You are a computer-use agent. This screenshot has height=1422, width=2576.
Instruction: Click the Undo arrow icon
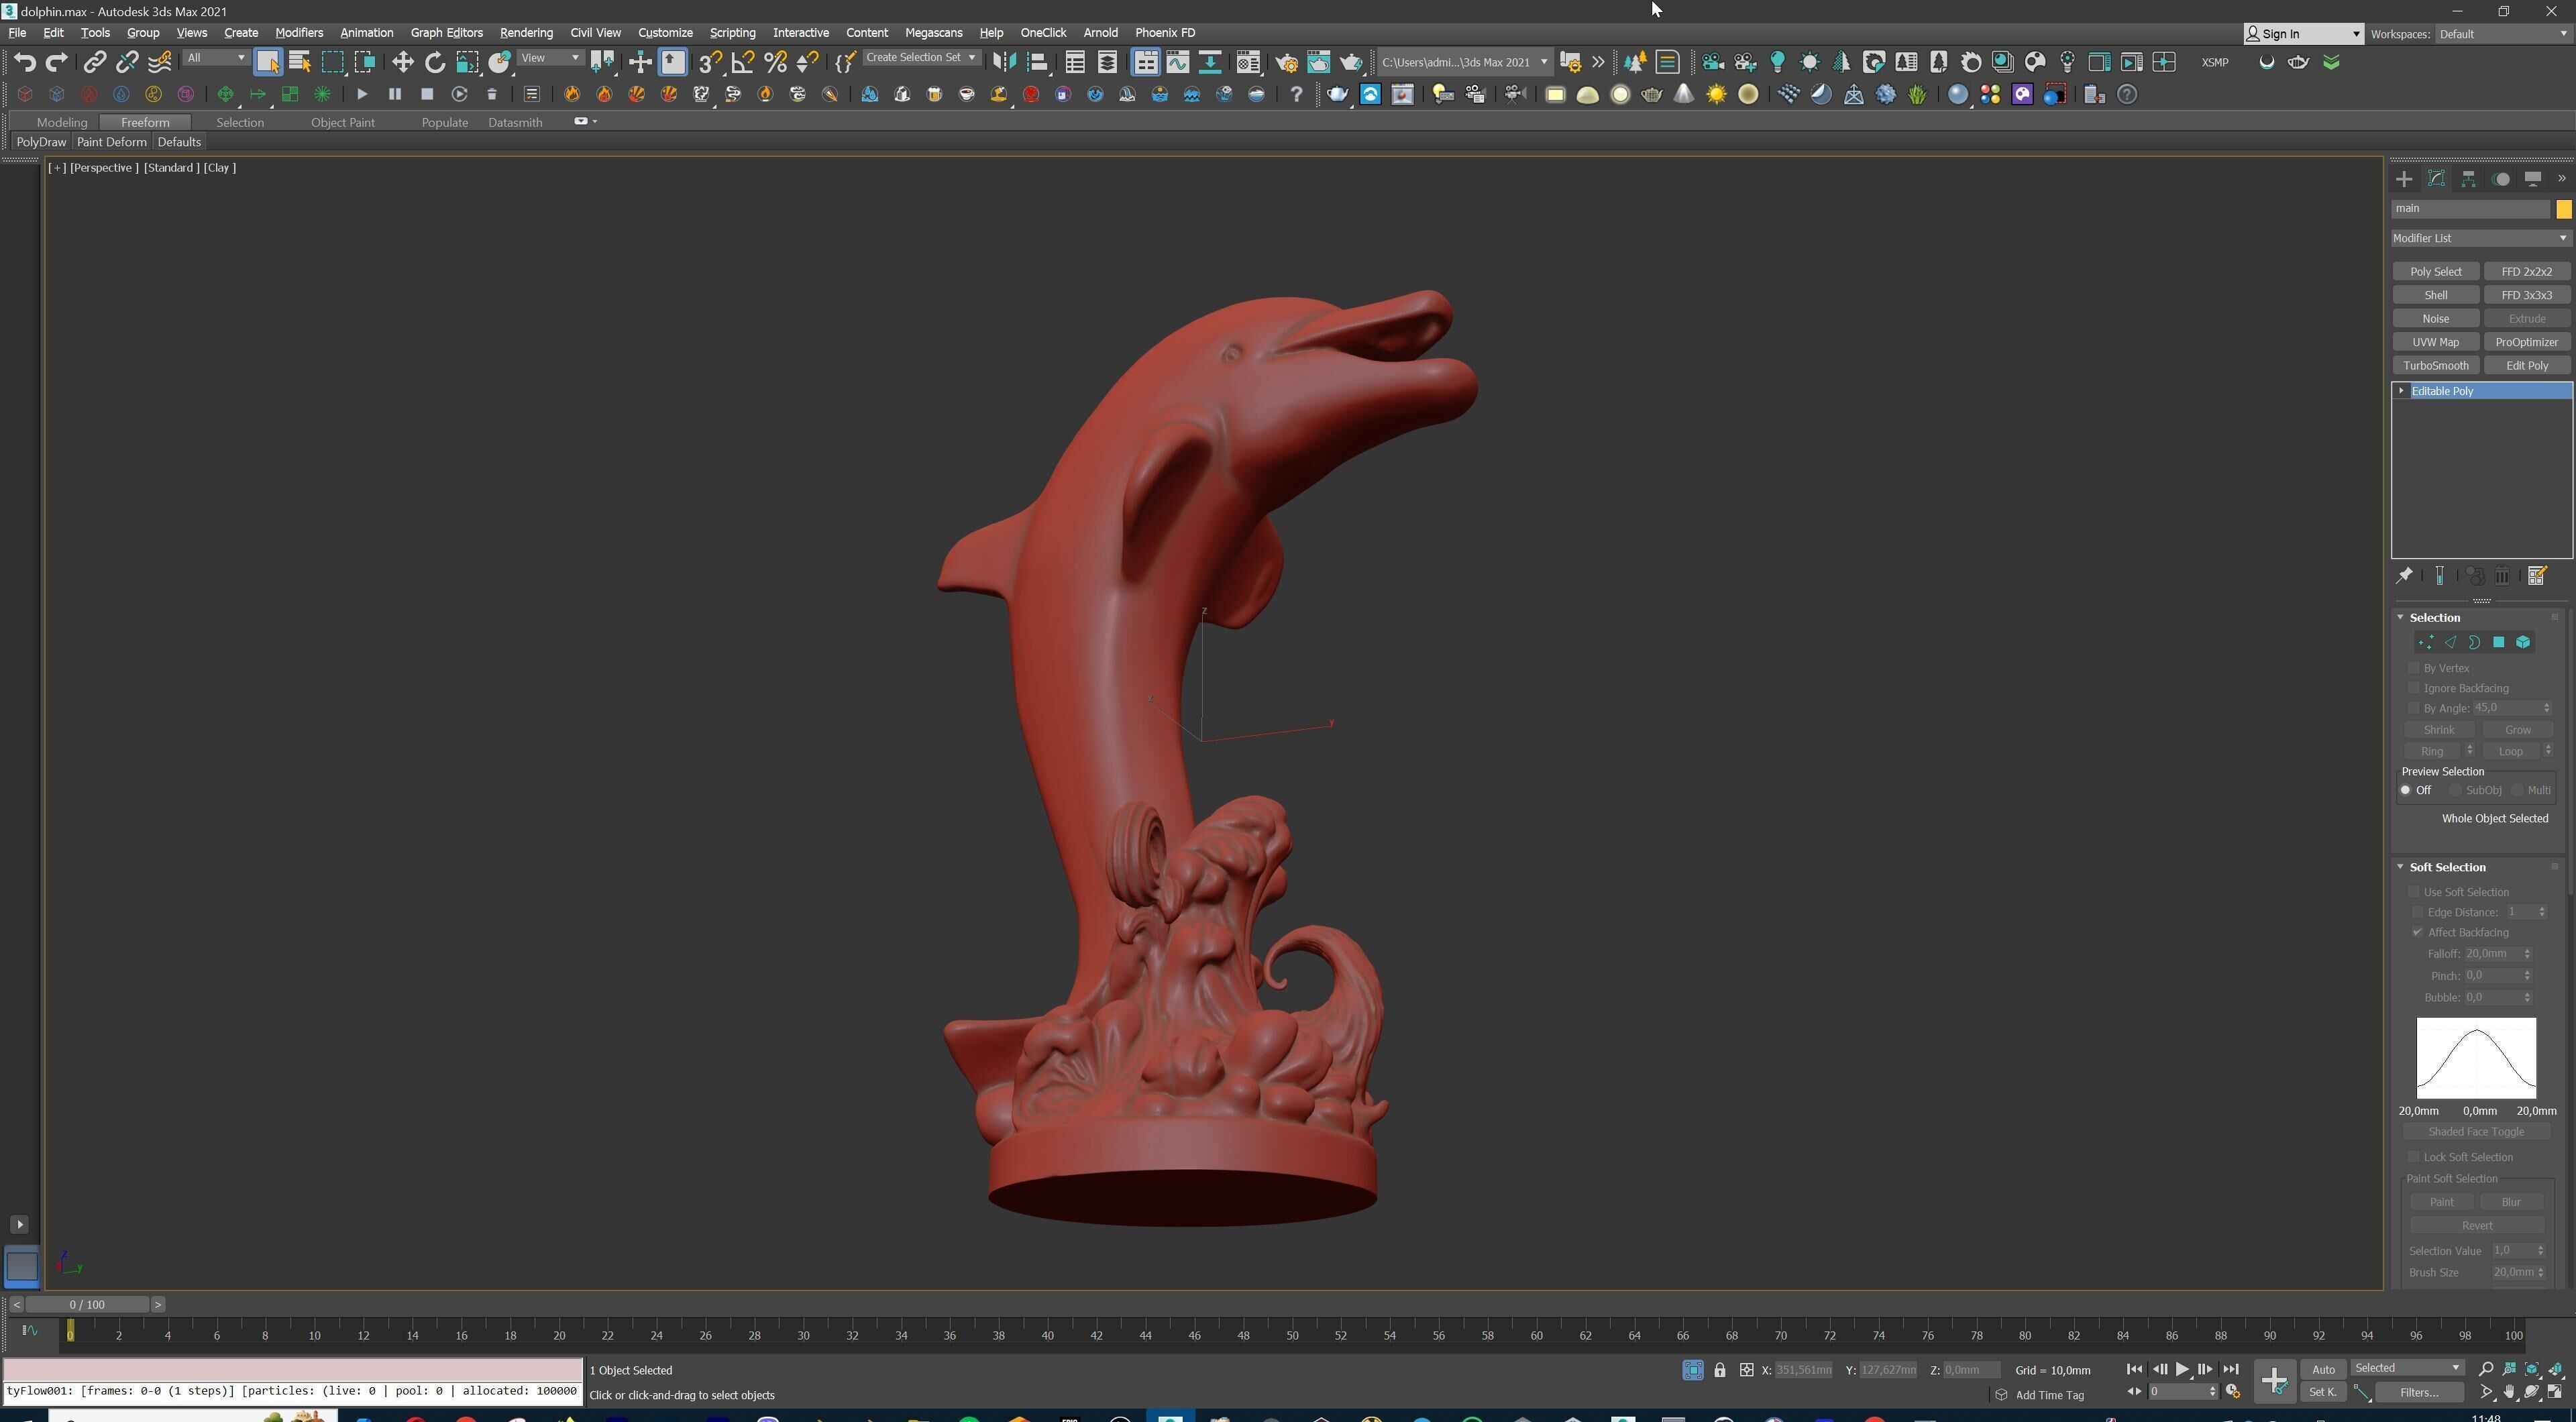pyautogui.click(x=24, y=62)
